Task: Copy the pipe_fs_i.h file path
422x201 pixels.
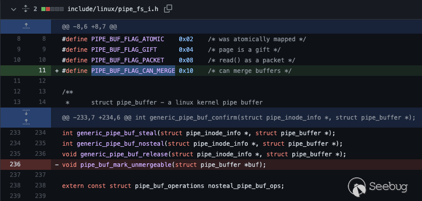Action: click(x=169, y=8)
